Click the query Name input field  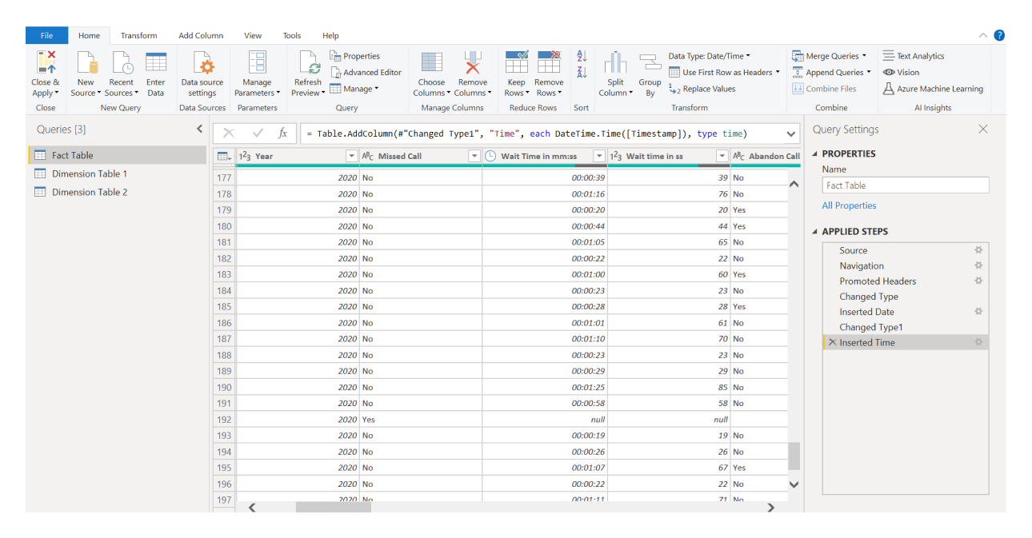tap(906, 185)
